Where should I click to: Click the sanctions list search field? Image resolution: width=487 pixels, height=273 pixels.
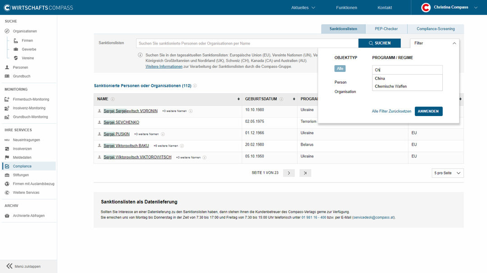(x=247, y=43)
